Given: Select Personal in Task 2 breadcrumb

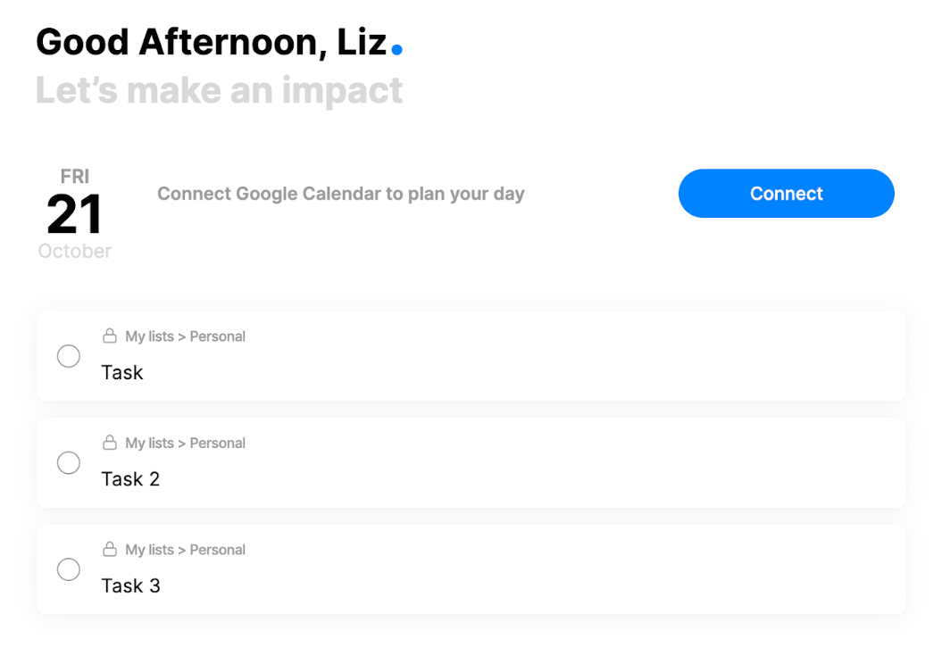Looking at the screenshot, I should pyautogui.click(x=218, y=443).
